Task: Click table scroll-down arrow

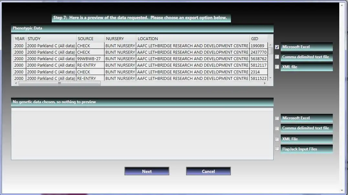Action: point(270,78)
